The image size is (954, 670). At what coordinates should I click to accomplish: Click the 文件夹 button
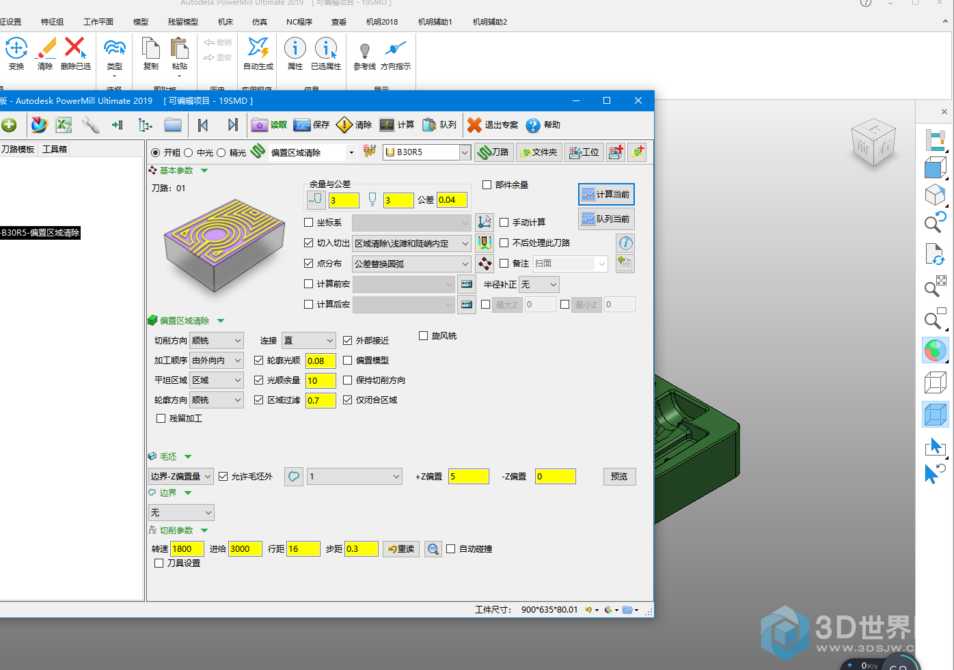[539, 152]
